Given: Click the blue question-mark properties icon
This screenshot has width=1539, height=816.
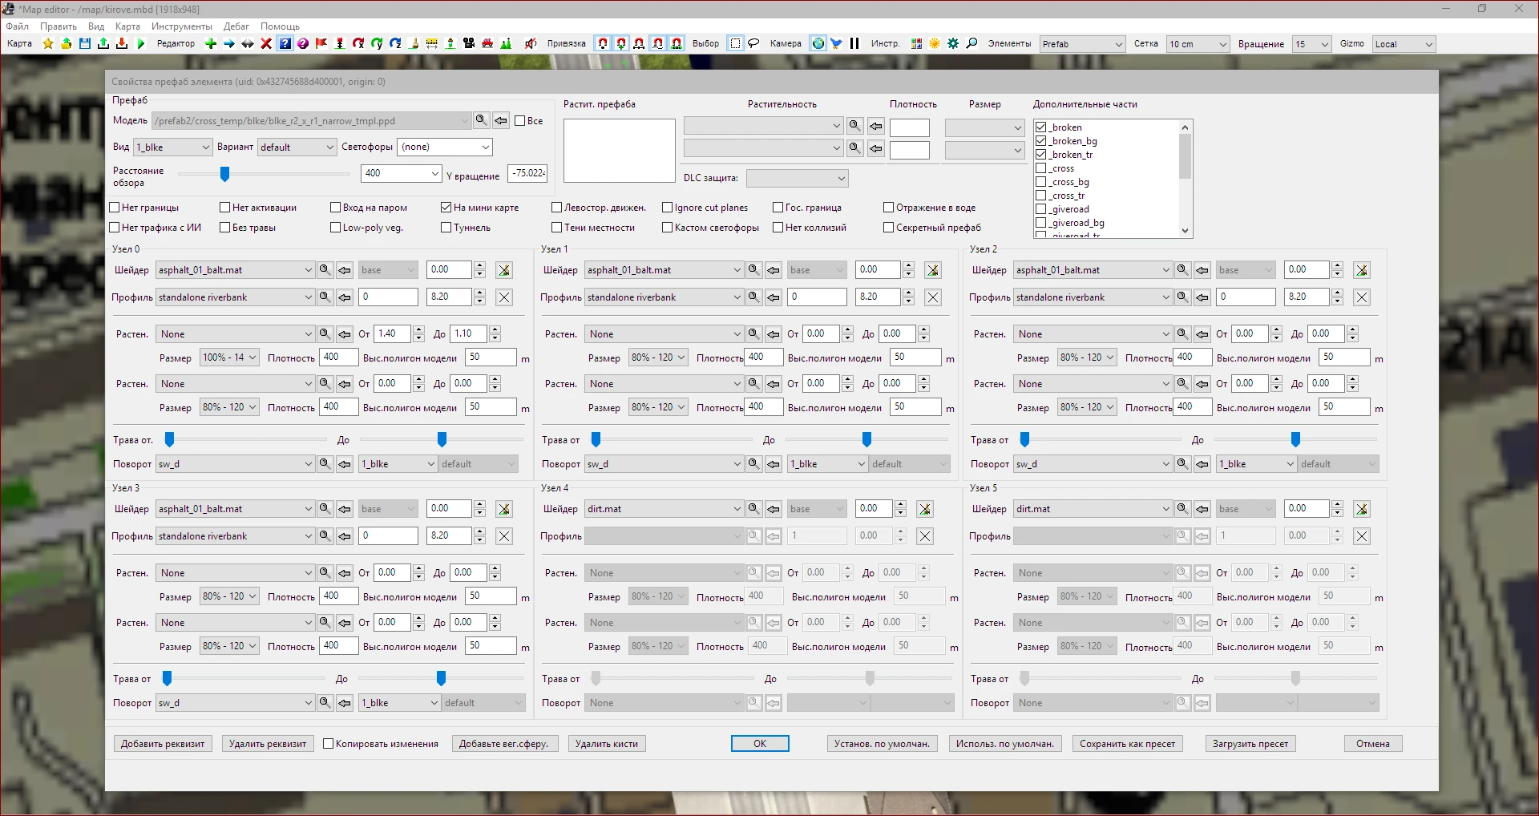Looking at the screenshot, I should [285, 43].
